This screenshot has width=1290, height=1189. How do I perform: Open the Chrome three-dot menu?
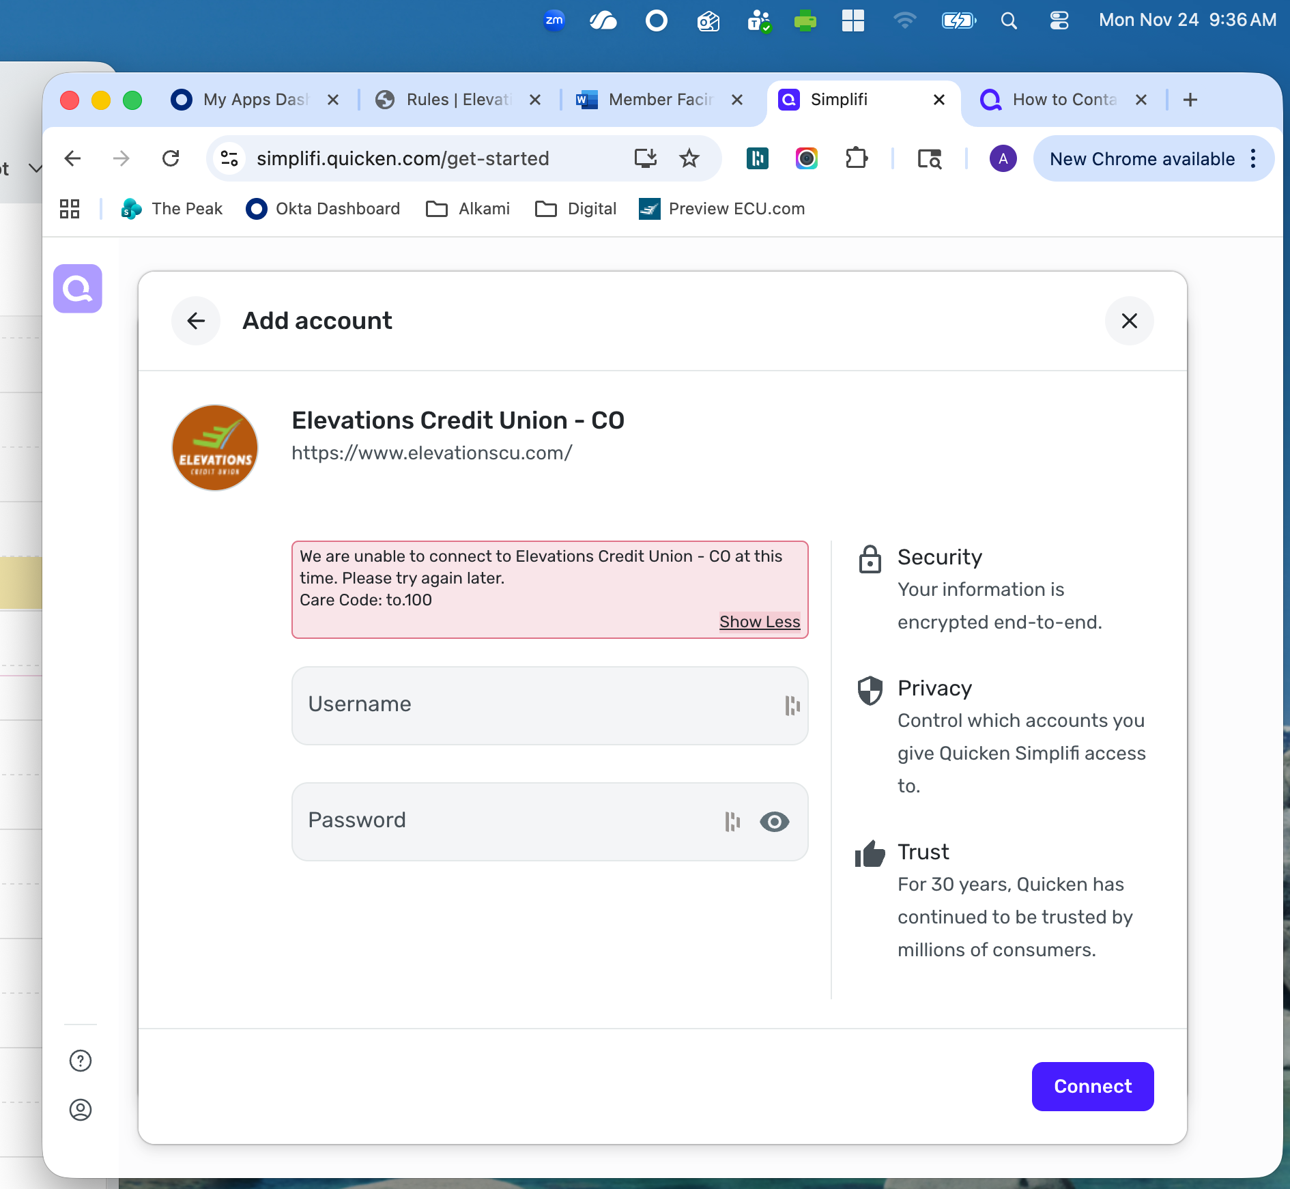pyautogui.click(x=1253, y=158)
